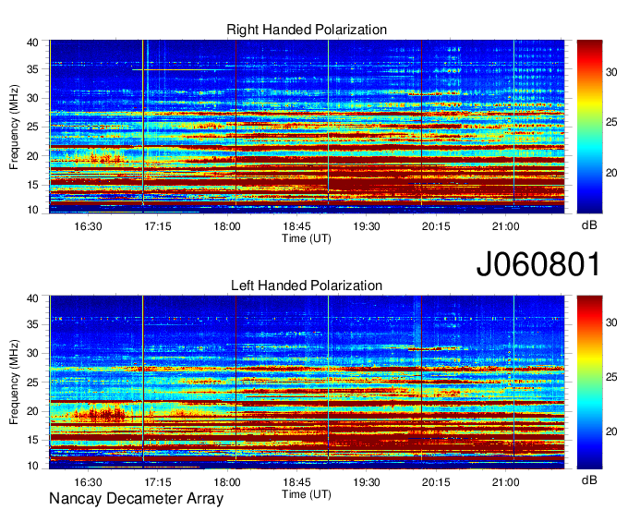Click the 10 MHz tick on Left Handed plot
This screenshot has height=510, width=628.
tap(32, 466)
